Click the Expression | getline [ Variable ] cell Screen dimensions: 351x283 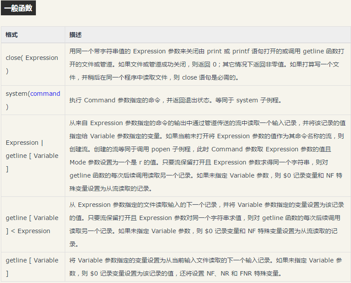click(33, 156)
